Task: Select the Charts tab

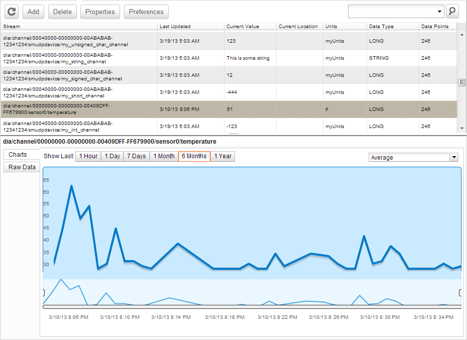Action: (x=18, y=155)
